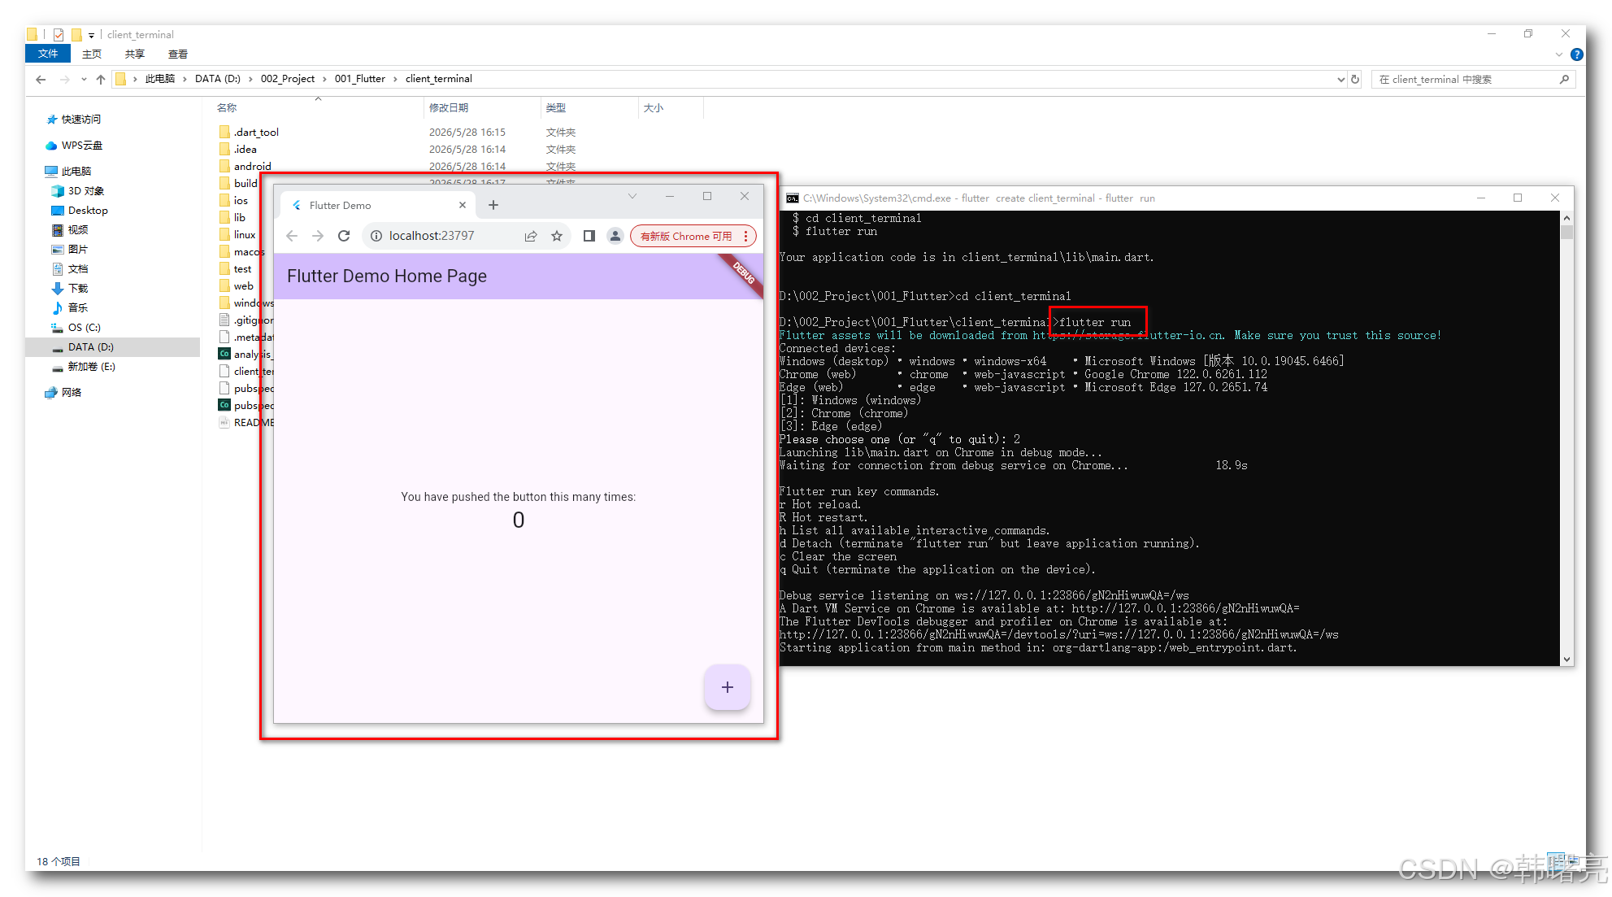Viewport: 1612px width, 897px height.
Task: Select WPS云盘 in the navigation pane
Action: (x=82, y=146)
